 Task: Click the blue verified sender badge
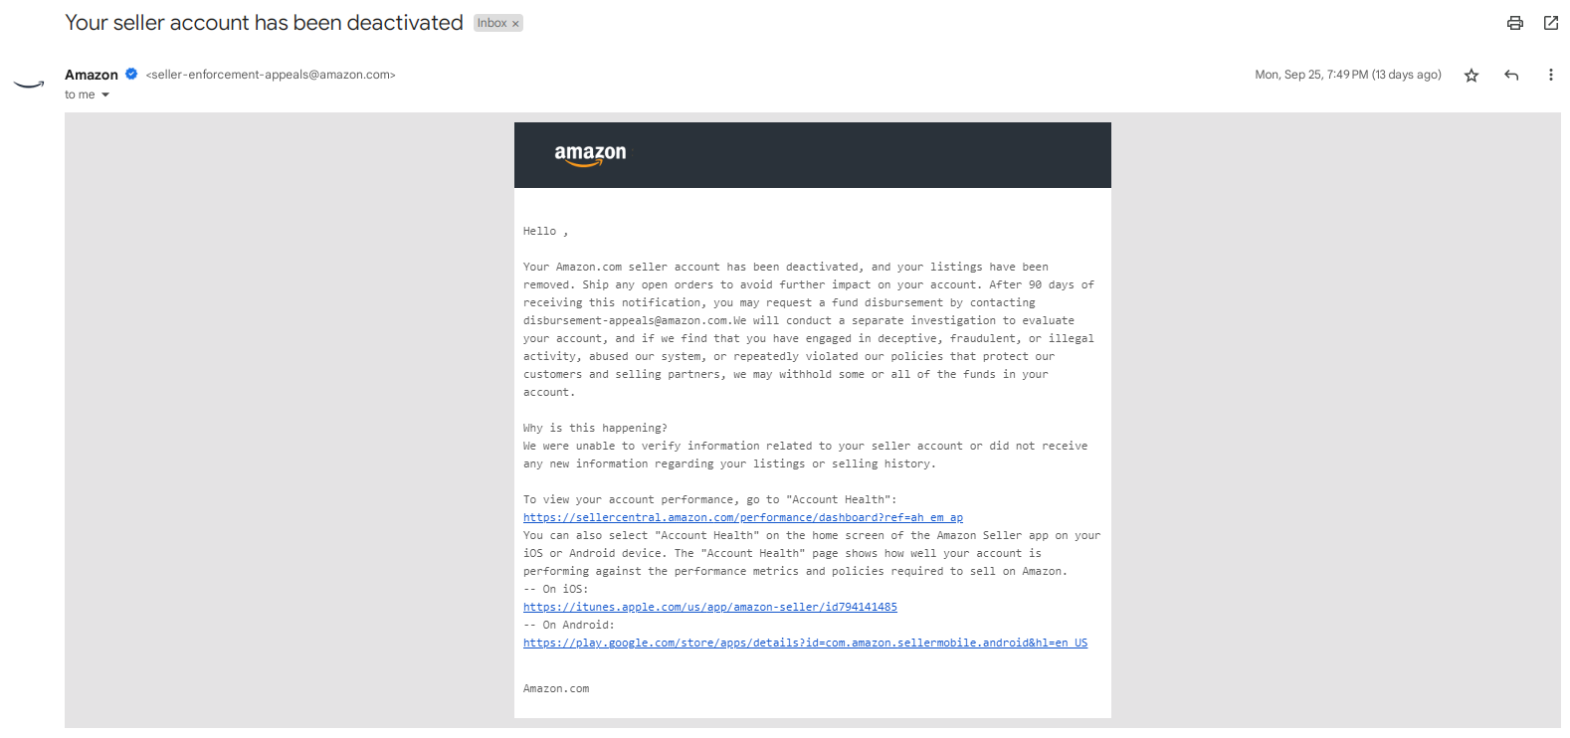tap(131, 74)
